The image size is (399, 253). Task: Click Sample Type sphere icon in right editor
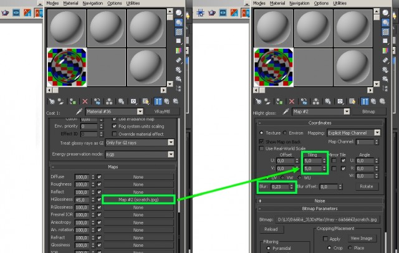pos(385,13)
